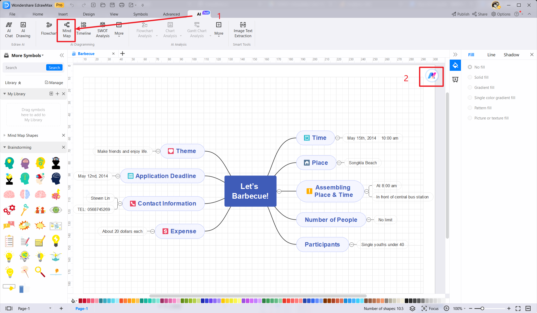The height and width of the screenshot is (313, 537).
Task: Click the Focus mode icon in status bar
Action: click(x=424, y=308)
